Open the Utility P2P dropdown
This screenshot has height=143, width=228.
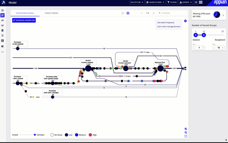[x=137, y=2]
